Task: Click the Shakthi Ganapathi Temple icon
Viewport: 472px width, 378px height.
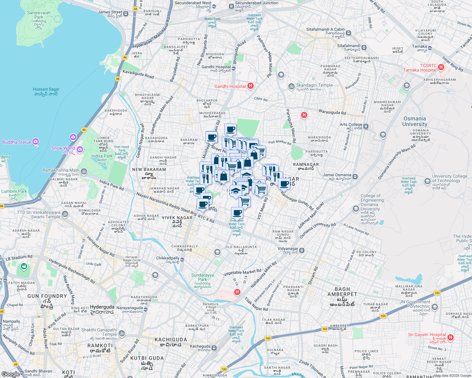Action: 122,333
